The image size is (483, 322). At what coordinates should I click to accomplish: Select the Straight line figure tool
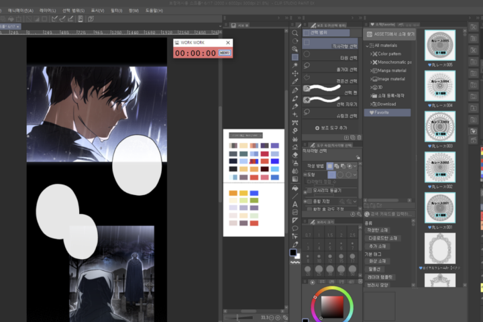click(x=294, y=196)
